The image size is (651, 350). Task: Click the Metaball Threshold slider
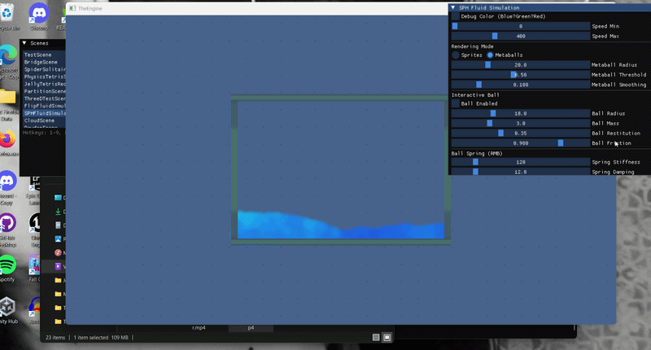pyautogui.click(x=520, y=74)
